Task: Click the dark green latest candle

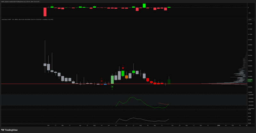Action: (169, 81)
